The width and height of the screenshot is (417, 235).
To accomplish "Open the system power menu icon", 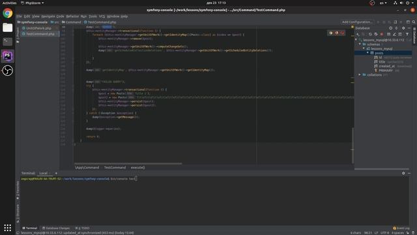I will click(407, 3).
